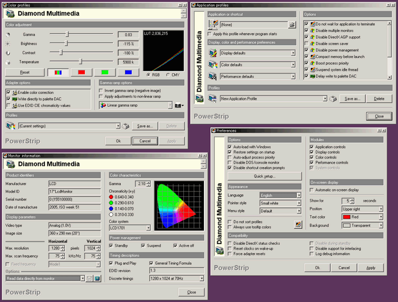Click the browse icon beside the (None) application field
This screenshot has height=302, width=398.
[x=292, y=24]
